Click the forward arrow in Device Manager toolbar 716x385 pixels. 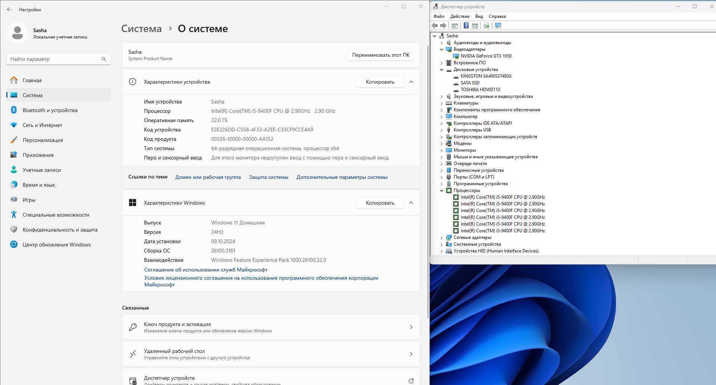[x=443, y=25]
